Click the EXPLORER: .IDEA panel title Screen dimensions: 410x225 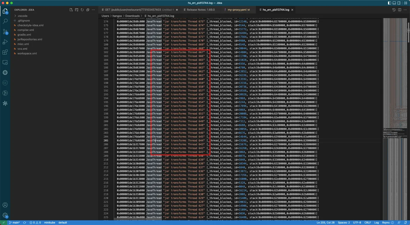pos(24,10)
